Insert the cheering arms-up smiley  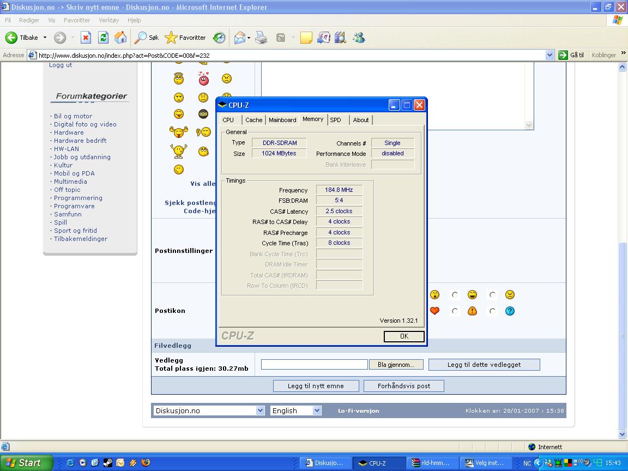179,152
